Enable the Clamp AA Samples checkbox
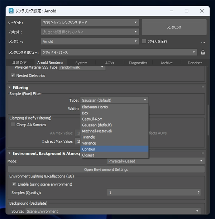 [x=13, y=125]
